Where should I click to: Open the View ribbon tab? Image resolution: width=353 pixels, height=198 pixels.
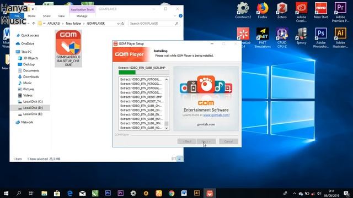(x=61, y=16)
